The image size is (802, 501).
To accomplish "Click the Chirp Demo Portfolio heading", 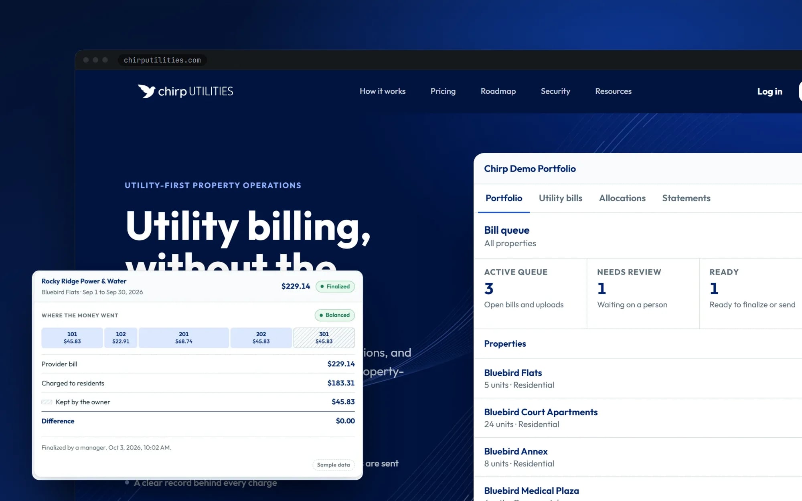I will (530, 169).
